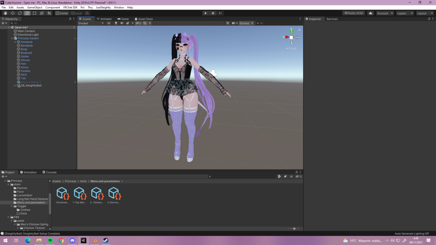436x245 pixels.
Task: Toggle scene grid visibility
Action: (x=145, y=23)
